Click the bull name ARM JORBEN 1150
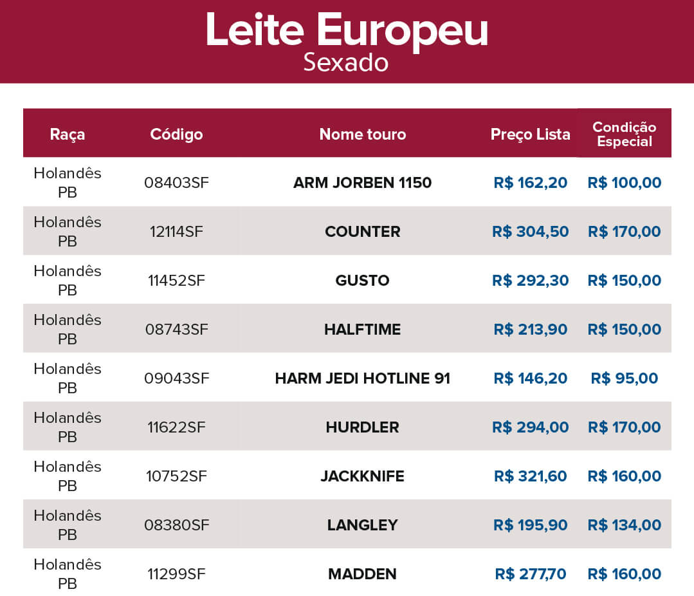Viewport: 694px width, 596px height. click(363, 183)
